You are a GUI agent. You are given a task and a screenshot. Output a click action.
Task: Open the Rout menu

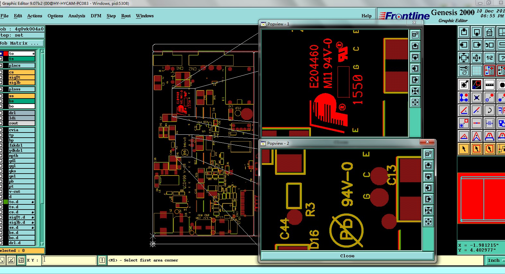[x=126, y=16]
